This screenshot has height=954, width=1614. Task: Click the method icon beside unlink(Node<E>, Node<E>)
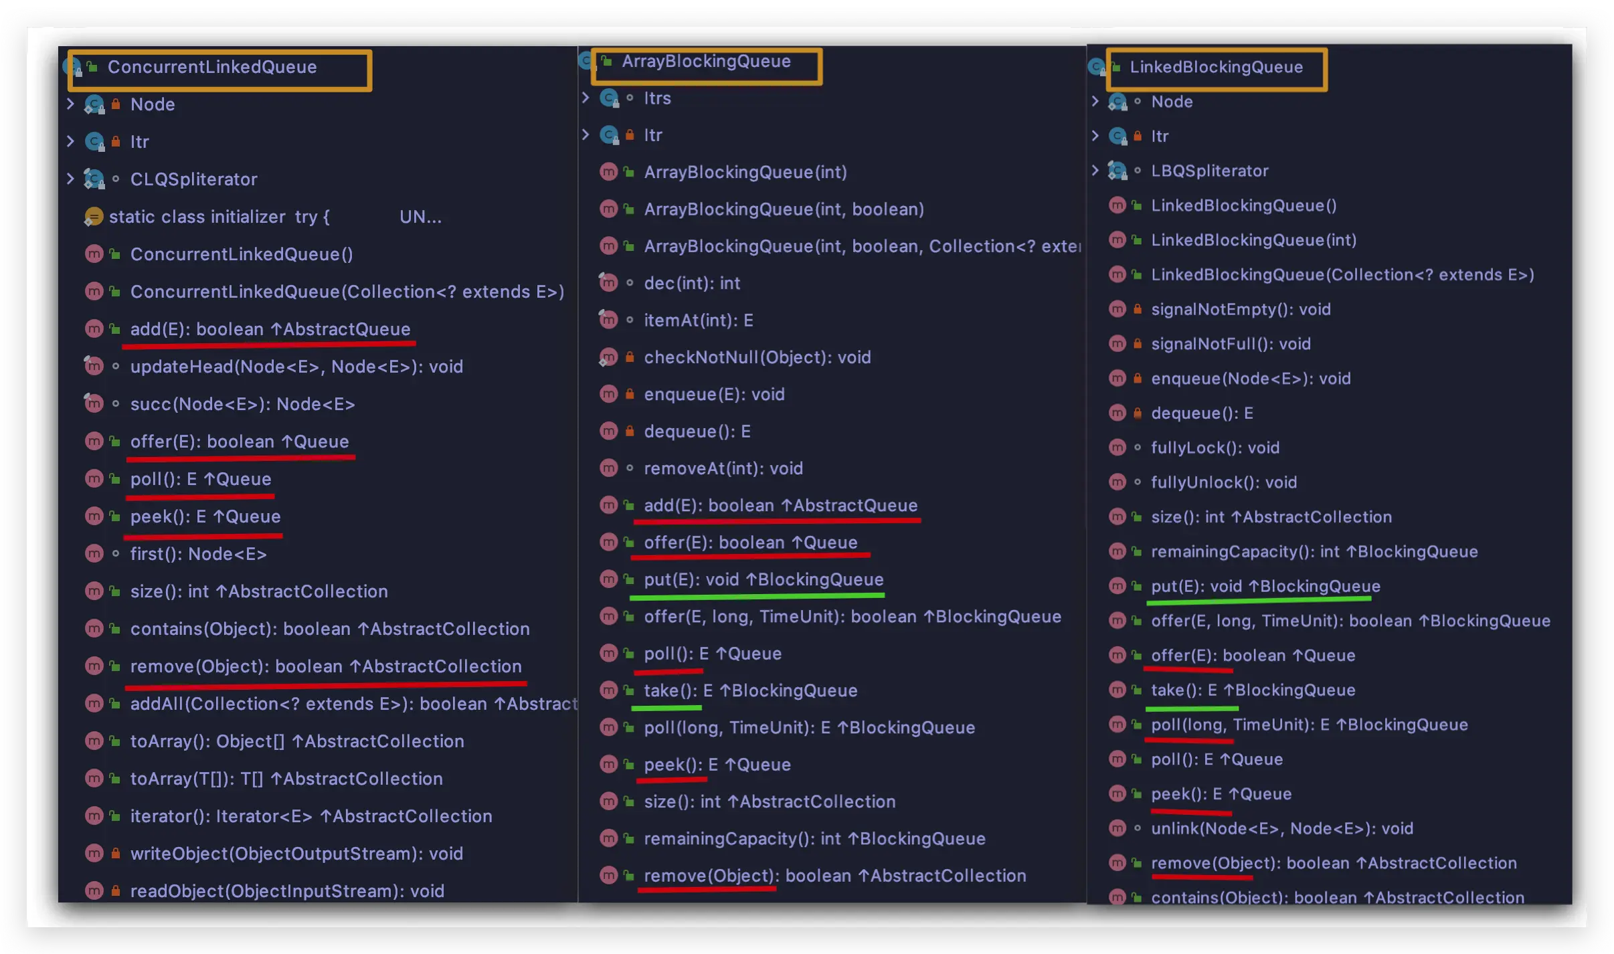coord(1117,828)
